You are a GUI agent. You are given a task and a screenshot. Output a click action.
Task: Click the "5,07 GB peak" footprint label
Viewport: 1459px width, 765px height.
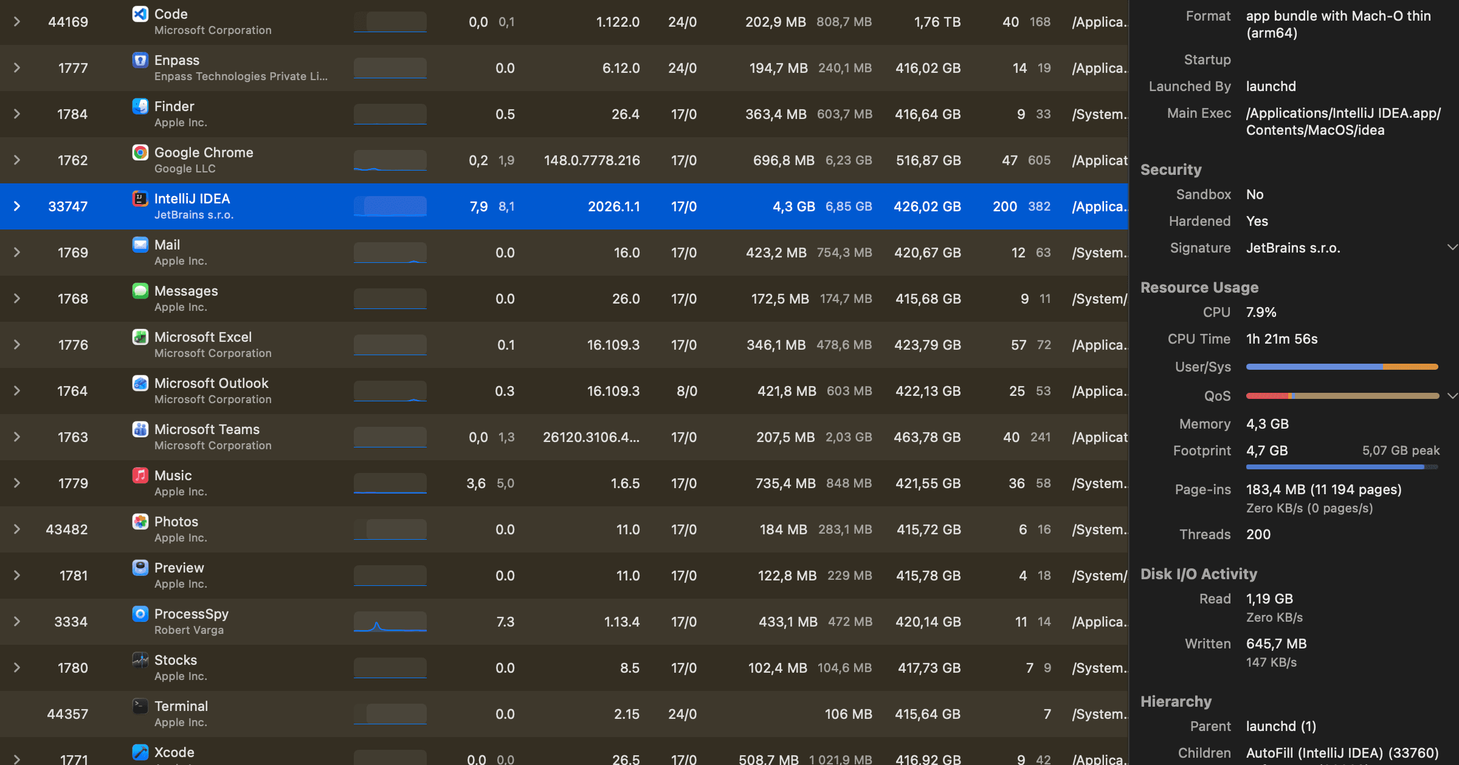click(1401, 450)
